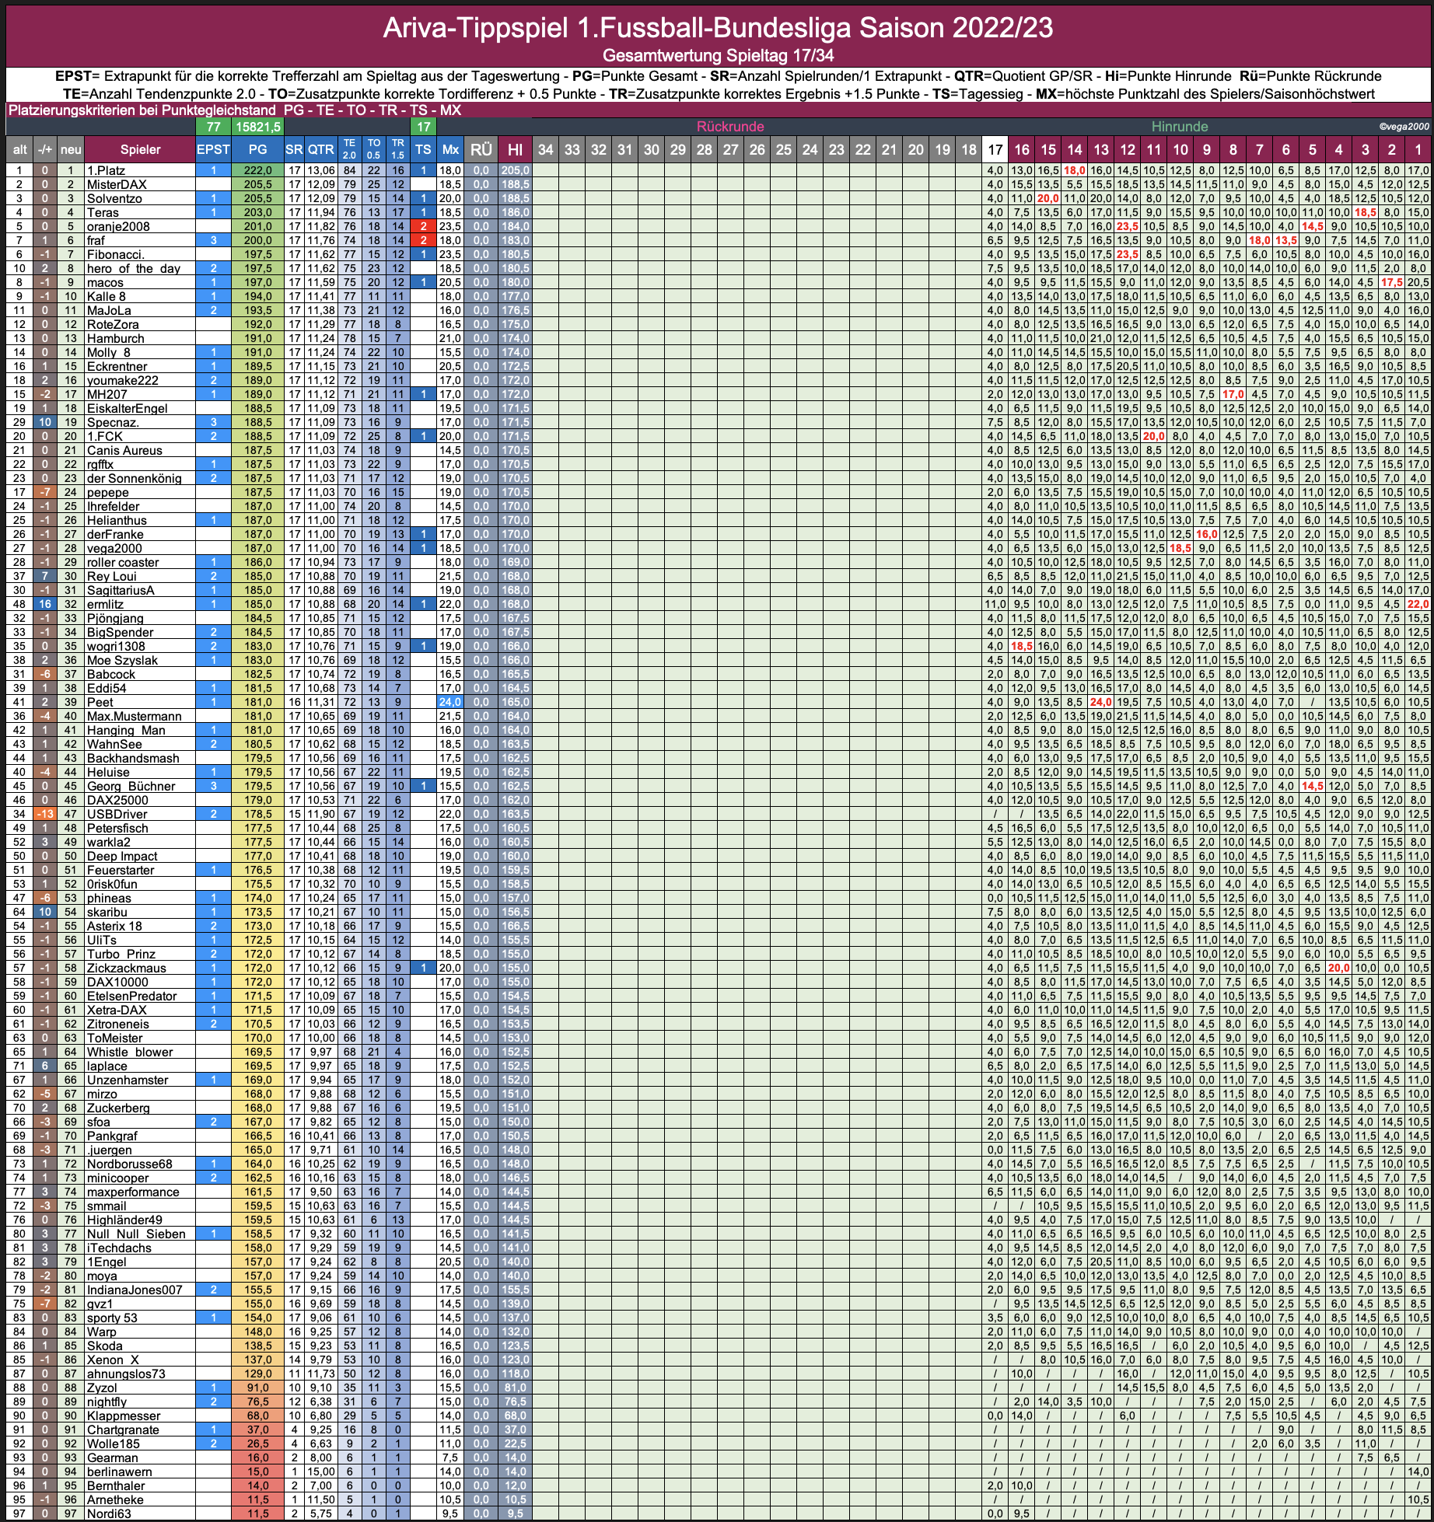Select player name Chartgranate
The image size is (1434, 1522).
[123, 1429]
